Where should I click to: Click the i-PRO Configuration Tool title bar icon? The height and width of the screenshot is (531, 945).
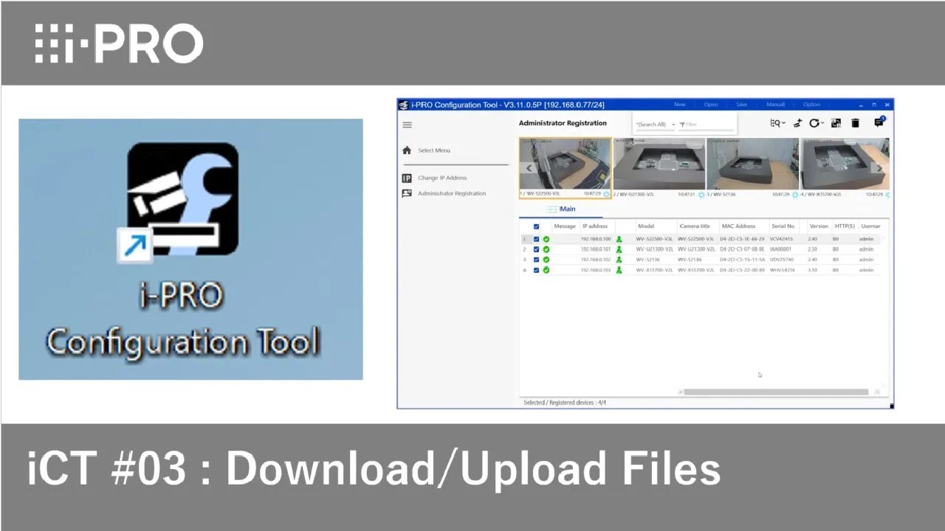click(404, 105)
